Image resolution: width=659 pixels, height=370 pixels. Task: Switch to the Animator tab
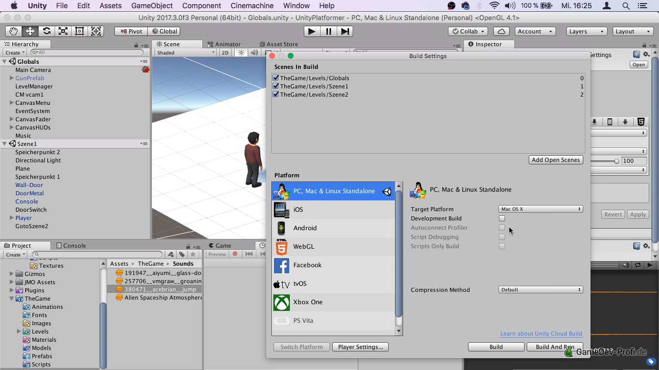tap(224, 44)
